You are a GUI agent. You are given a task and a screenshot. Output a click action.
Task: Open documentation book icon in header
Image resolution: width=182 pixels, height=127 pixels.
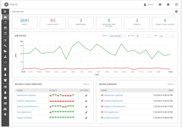(168, 5)
